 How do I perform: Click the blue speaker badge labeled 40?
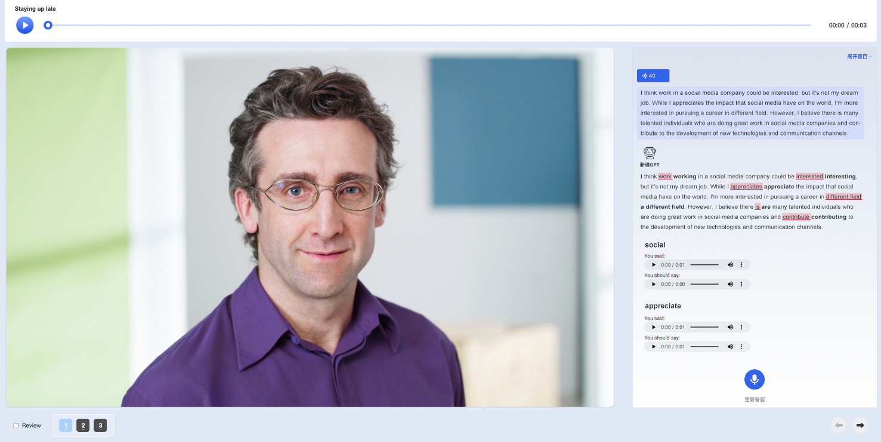point(653,76)
